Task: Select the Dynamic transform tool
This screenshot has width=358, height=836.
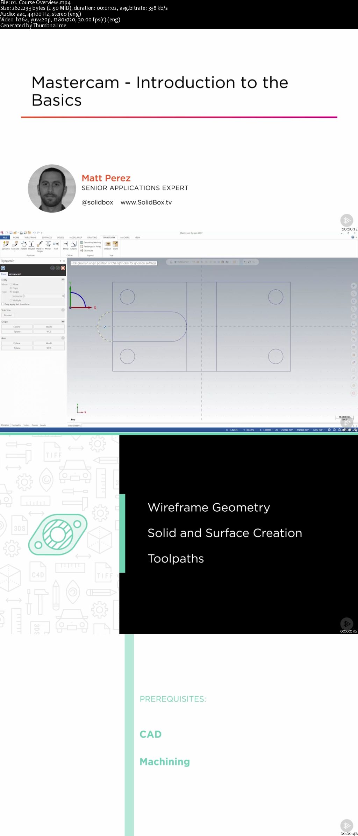Action: tap(6, 245)
